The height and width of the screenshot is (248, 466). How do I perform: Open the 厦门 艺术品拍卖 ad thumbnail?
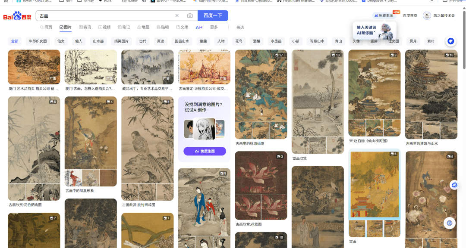[x=34, y=67]
